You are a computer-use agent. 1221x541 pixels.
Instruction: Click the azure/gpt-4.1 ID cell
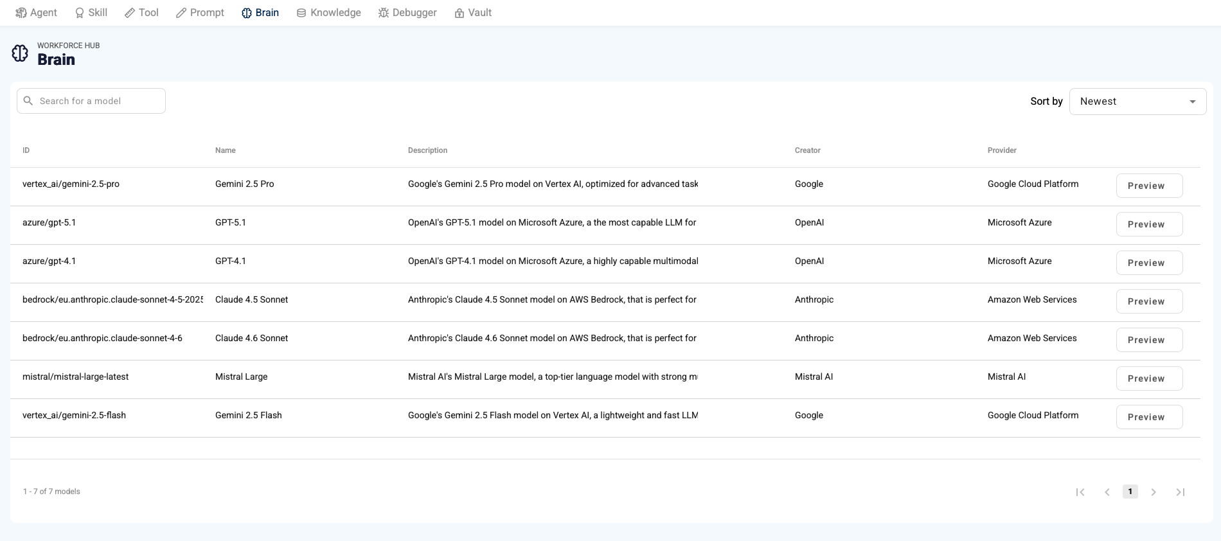pyautogui.click(x=49, y=261)
